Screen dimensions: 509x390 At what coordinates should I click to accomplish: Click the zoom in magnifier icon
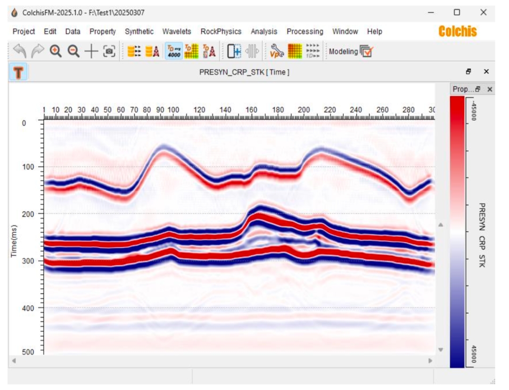56,51
